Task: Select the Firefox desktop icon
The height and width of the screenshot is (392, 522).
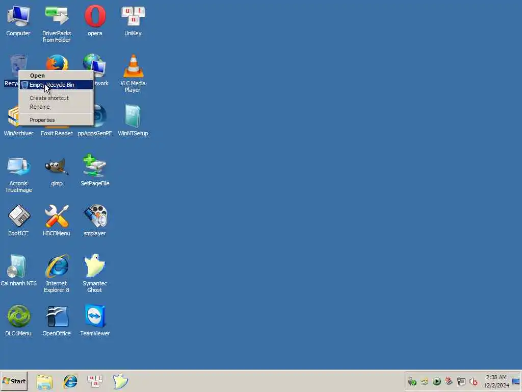Action: click(x=57, y=62)
